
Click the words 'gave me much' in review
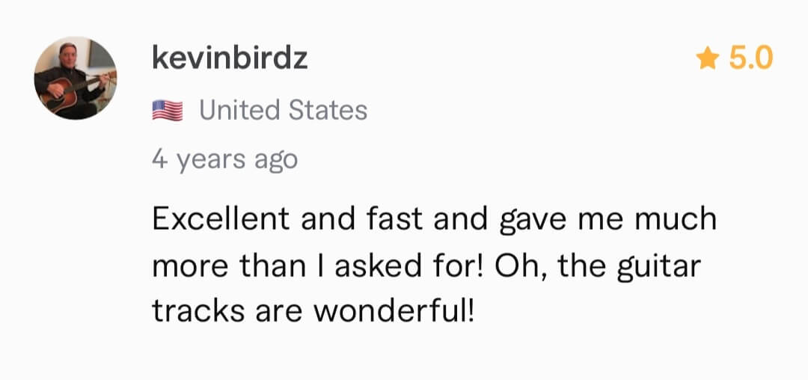tap(607, 221)
